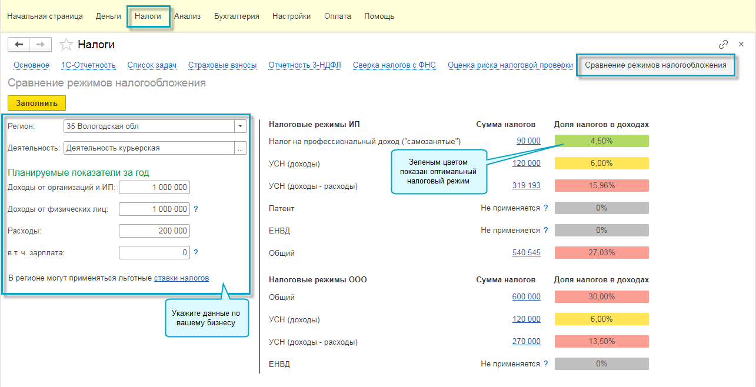Expand the Регион dropdown list

coord(240,126)
